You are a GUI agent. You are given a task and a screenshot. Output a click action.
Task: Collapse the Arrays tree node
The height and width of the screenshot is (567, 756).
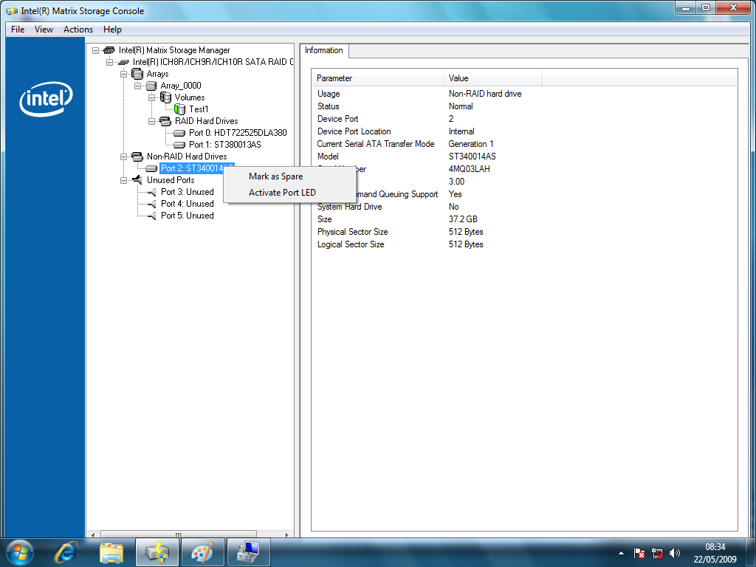click(x=123, y=74)
